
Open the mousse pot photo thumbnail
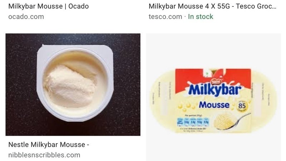(x=73, y=84)
